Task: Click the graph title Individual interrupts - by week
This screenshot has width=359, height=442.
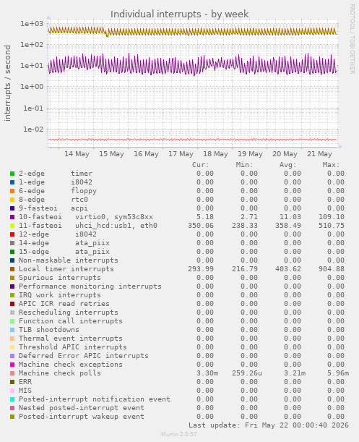Action: (x=179, y=14)
